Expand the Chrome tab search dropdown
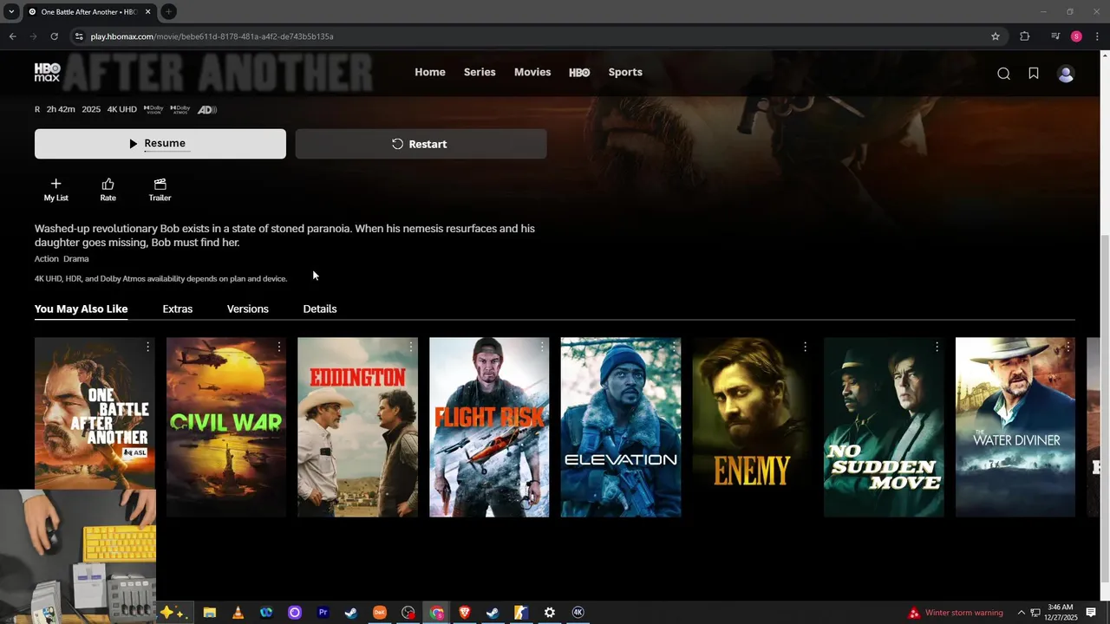This screenshot has height=624, width=1110. [11, 11]
